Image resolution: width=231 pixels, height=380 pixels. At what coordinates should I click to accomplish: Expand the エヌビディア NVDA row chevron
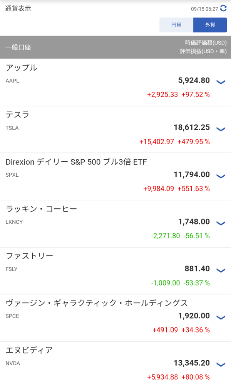[x=221, y=365]
